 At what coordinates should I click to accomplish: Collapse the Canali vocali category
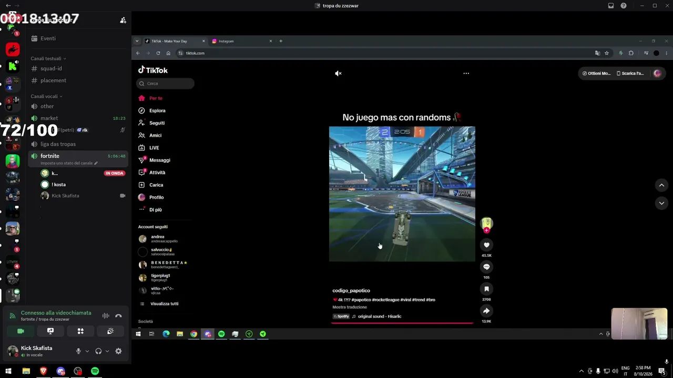tap(46, 97)
